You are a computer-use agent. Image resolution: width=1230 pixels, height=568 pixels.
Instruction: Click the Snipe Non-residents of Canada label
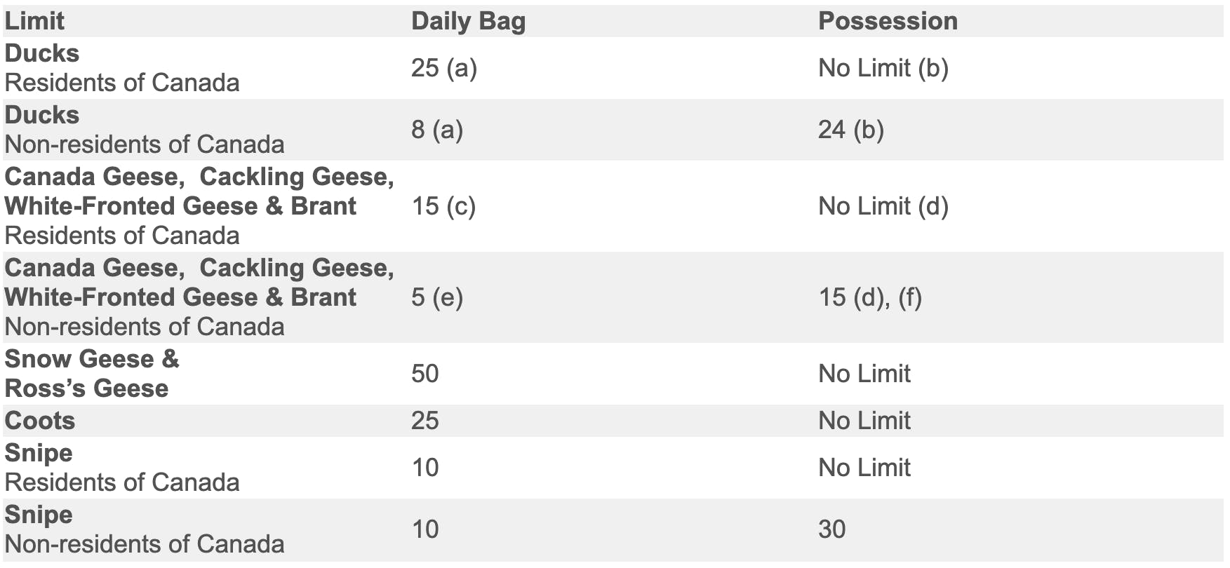[x=144, y=529]
